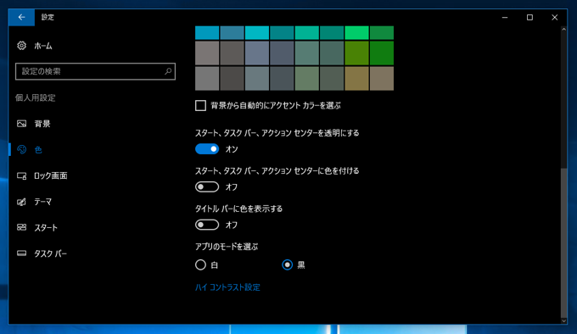Minimize the 設定 window
The image size is (577, 334).
click(505, 17)
